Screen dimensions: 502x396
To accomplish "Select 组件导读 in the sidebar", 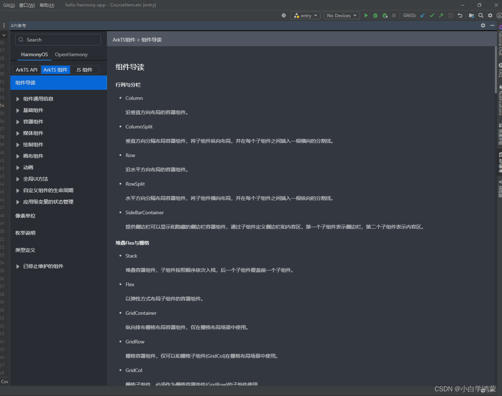I will point(59,83).
